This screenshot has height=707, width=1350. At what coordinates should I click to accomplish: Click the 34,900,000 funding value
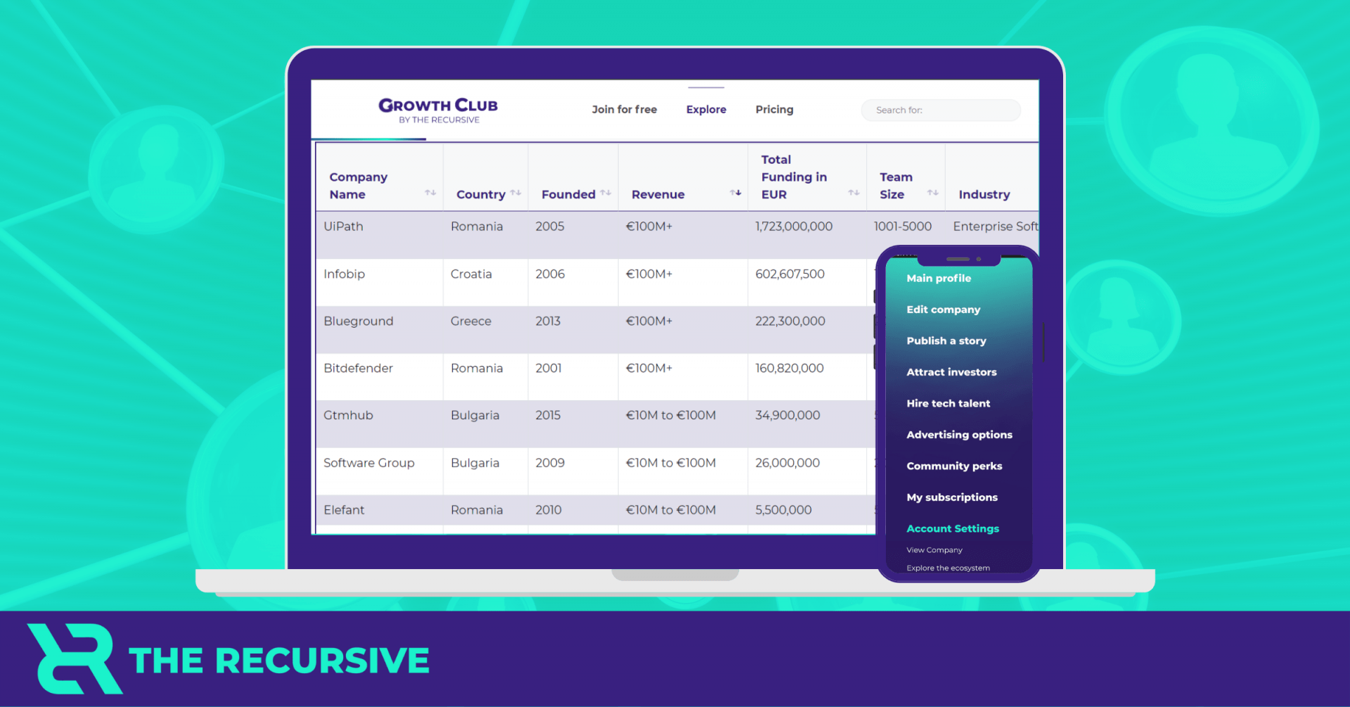(x=787, y=415)
